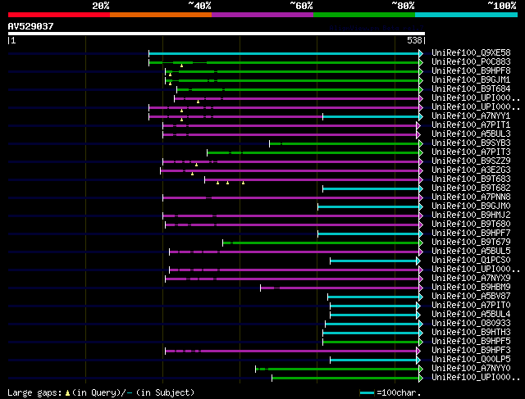Click the arrowhead ending the Q9XE58 alignment

421,53
